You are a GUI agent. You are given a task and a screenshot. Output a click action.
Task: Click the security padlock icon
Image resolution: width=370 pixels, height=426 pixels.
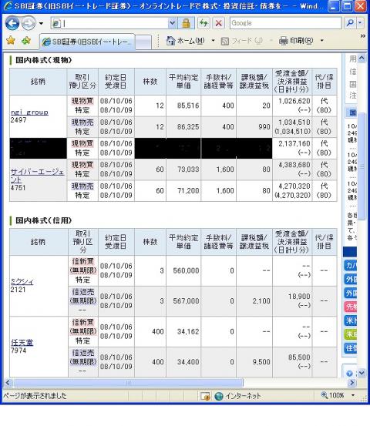(x=187, y=23)
